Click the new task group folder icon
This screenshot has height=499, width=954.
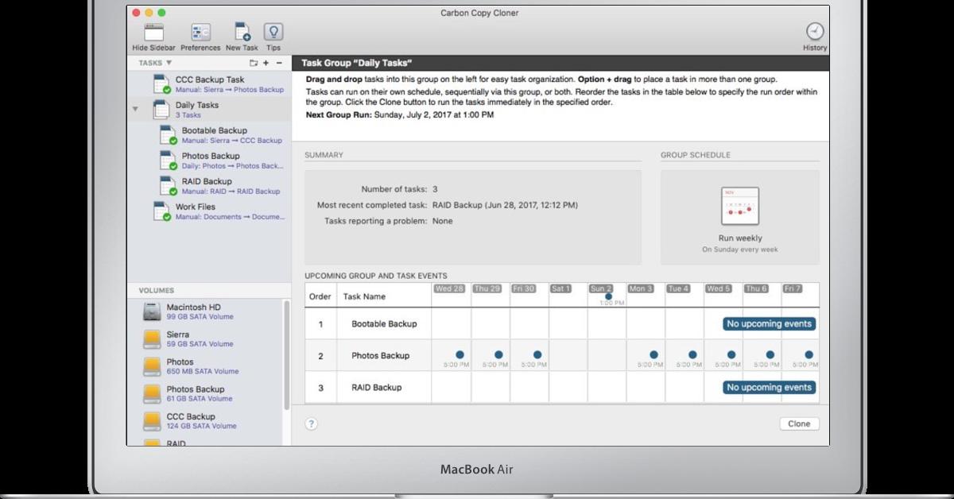coord(254,63)
